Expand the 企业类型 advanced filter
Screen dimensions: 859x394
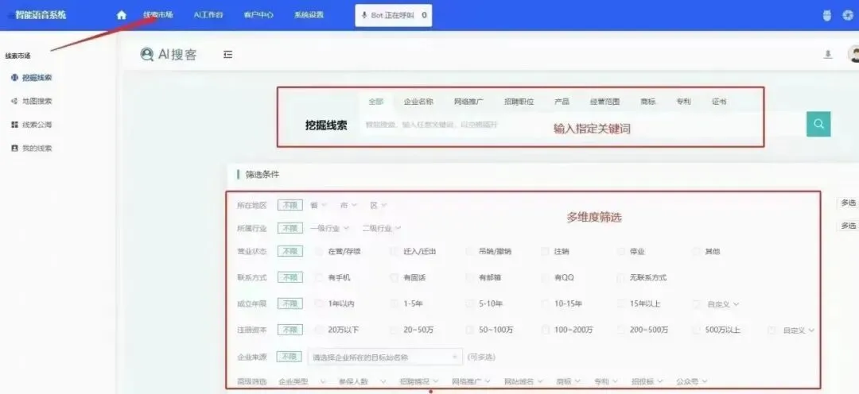point(302,381)
